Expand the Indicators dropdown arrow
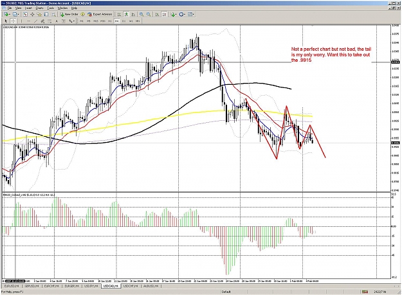 pyautogui.click(x=177, y=15)
